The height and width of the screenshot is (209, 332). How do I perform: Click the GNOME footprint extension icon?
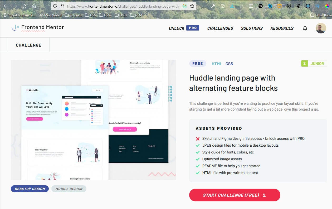pos(299,6)
